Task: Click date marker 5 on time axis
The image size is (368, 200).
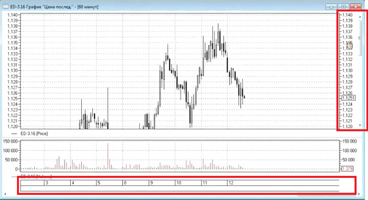Action: tap(99, 183)
